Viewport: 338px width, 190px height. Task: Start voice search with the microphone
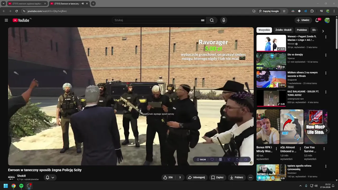tap(224, 20)
